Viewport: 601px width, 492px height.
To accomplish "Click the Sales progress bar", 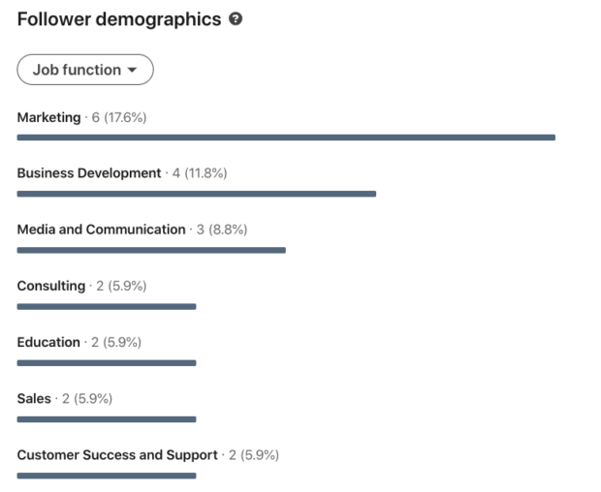I will (x=107, y=419).
